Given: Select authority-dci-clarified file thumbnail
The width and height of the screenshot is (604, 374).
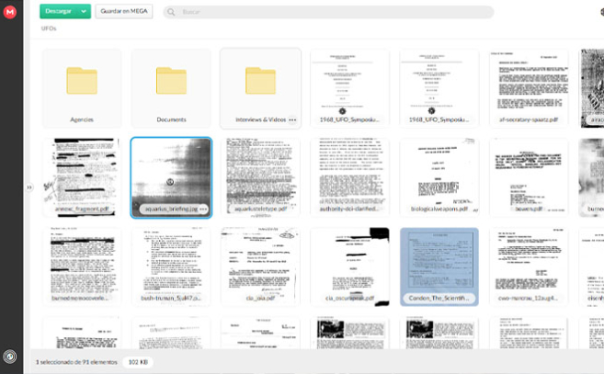Looking at the screenshot, I should tap(349, 177).
